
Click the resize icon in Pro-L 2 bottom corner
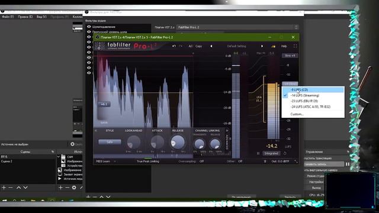pyautogui.click(x=296, y=162)
